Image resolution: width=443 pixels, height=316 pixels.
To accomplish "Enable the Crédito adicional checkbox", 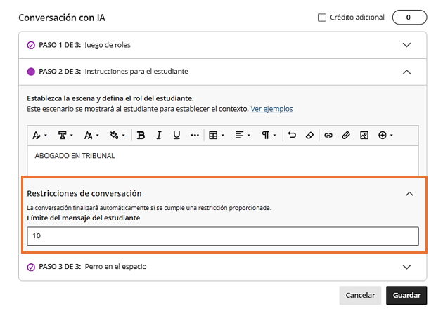I will [322, 17].
